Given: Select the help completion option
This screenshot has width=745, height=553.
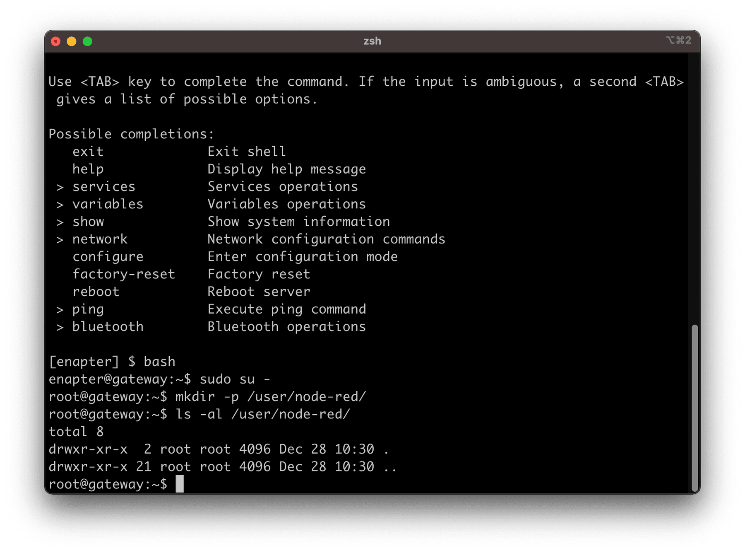Looking at the screenshot, I should coord(88,169).
